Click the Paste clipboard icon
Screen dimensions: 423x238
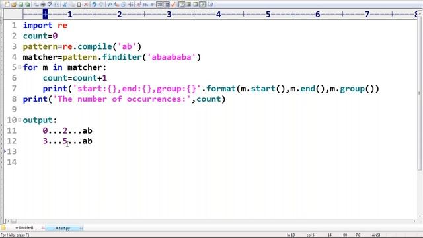79,5
